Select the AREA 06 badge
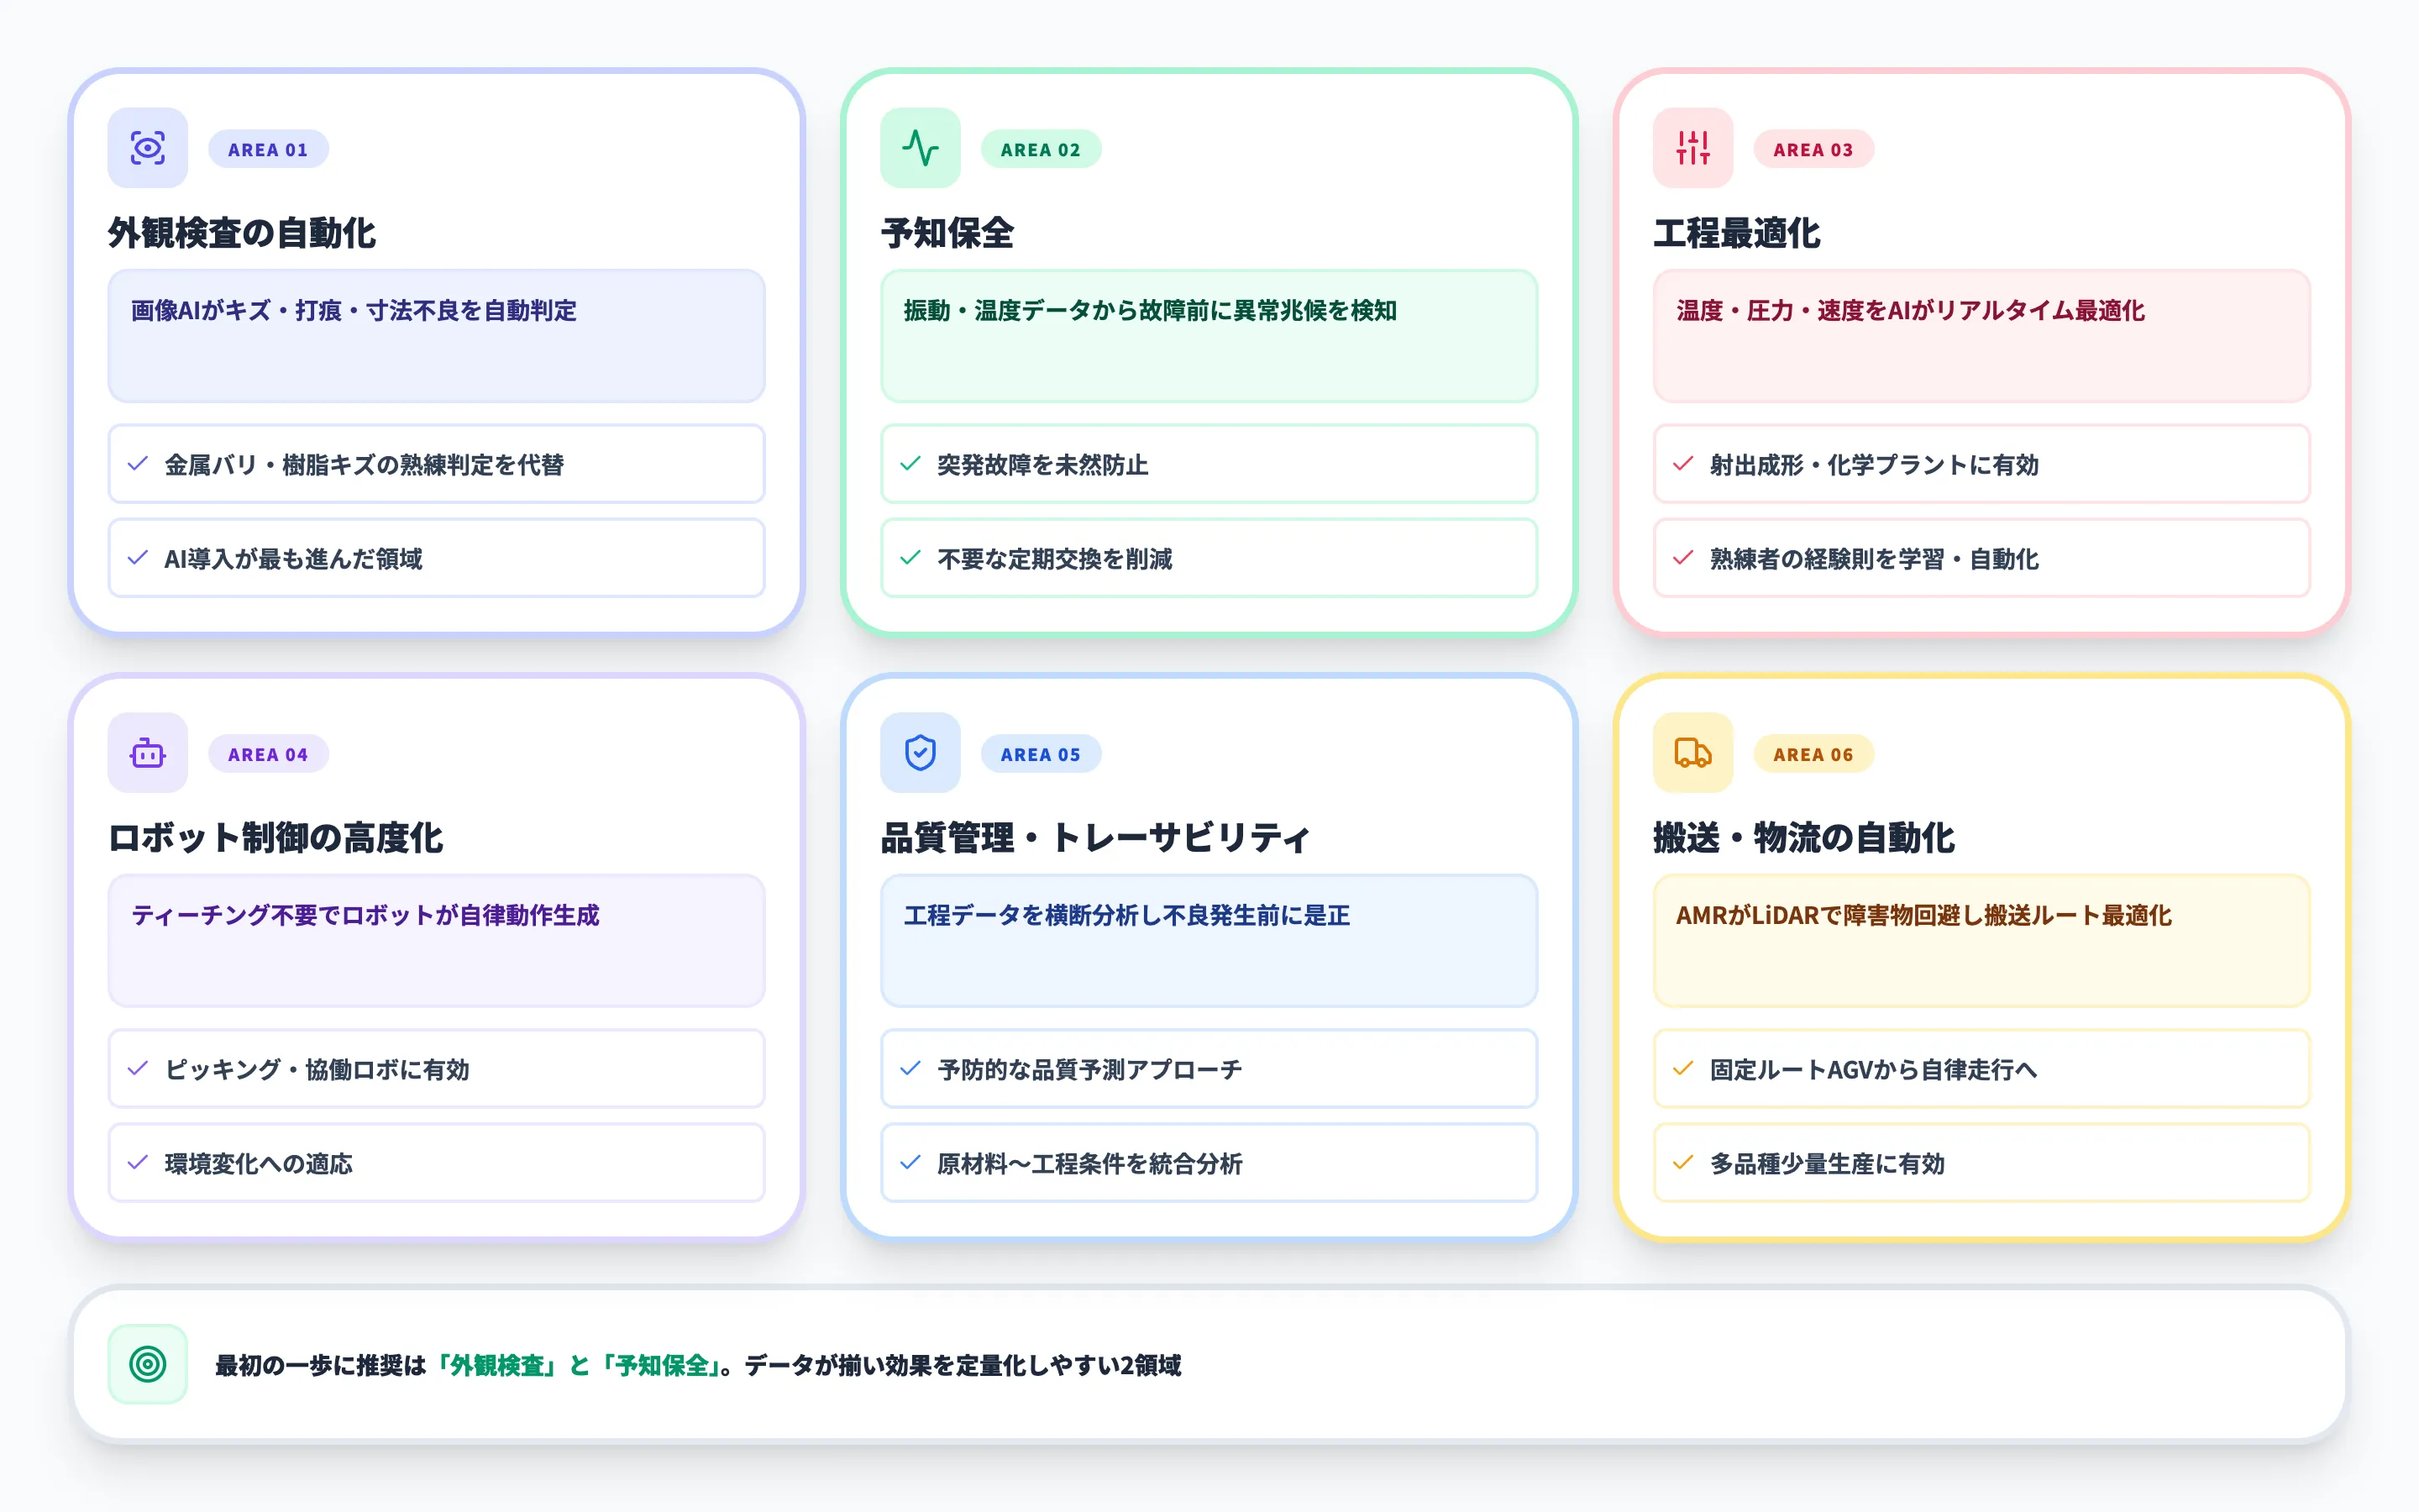Viewport: 2419px width, 1512px height. (1814, 753)
